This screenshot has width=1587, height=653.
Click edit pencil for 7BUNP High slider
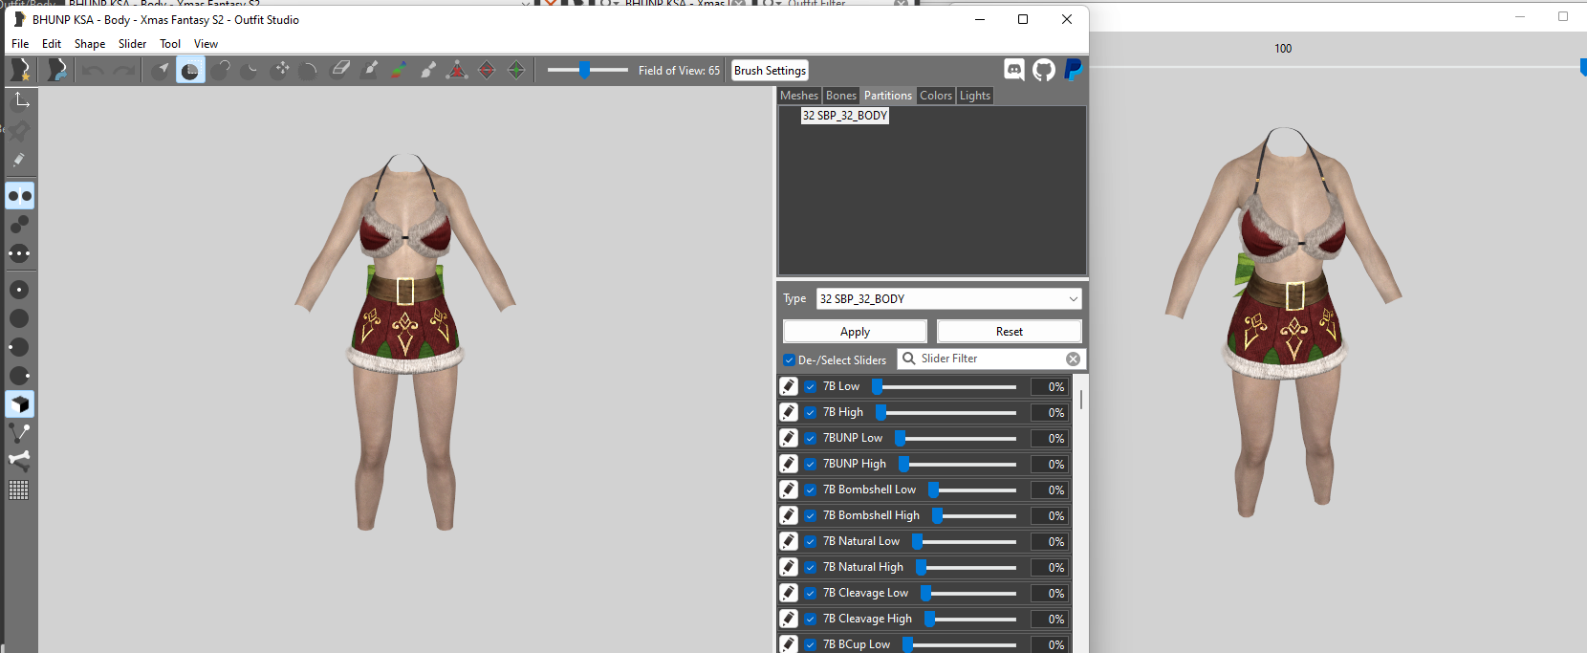pos(789,464)
